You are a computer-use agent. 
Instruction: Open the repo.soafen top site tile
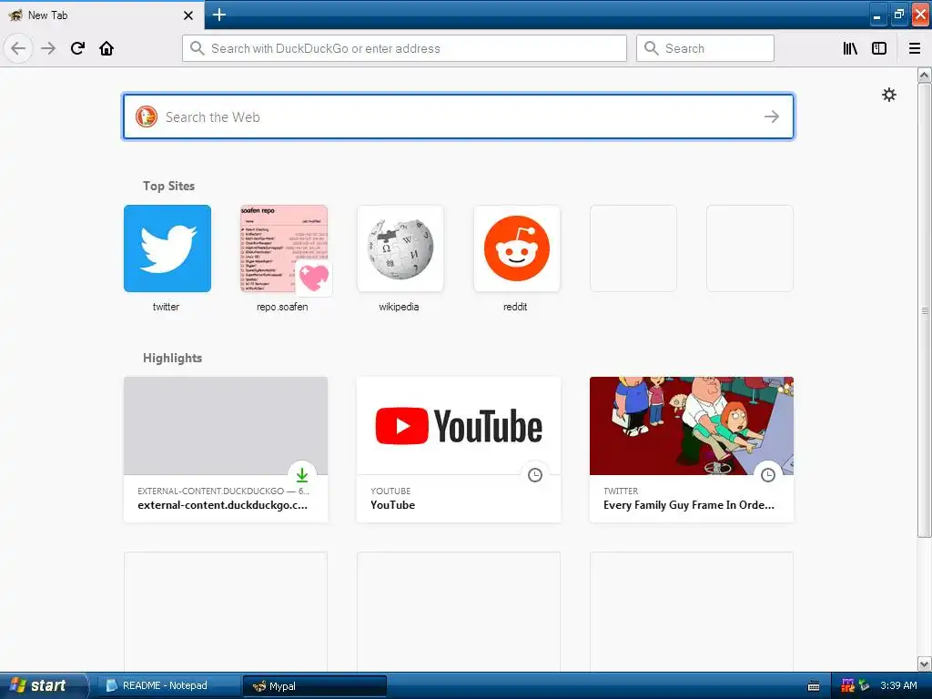tap(284, 248)
